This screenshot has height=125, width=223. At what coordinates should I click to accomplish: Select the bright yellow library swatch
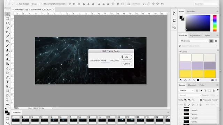tap(210, 74)
